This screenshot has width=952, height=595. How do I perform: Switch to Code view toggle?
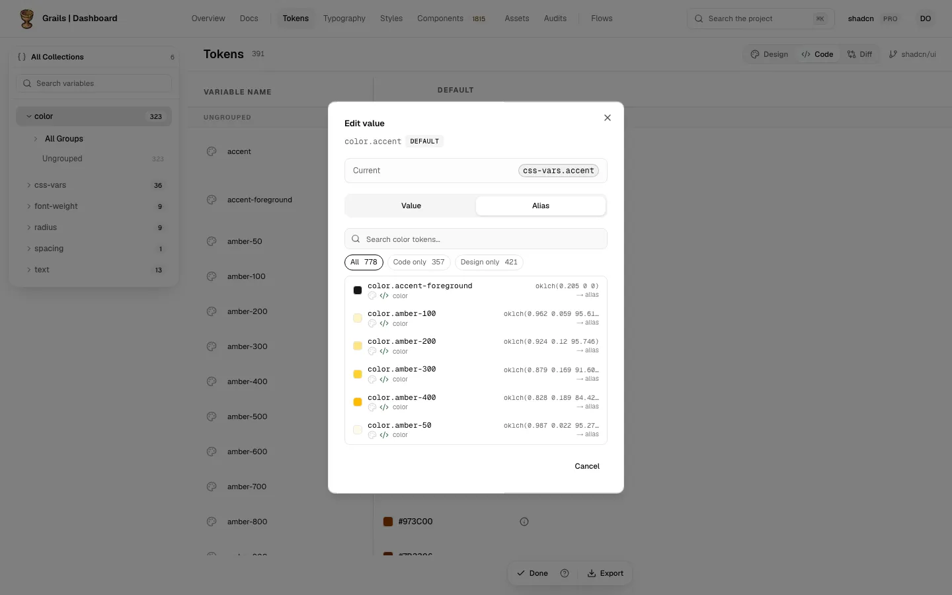817,54
